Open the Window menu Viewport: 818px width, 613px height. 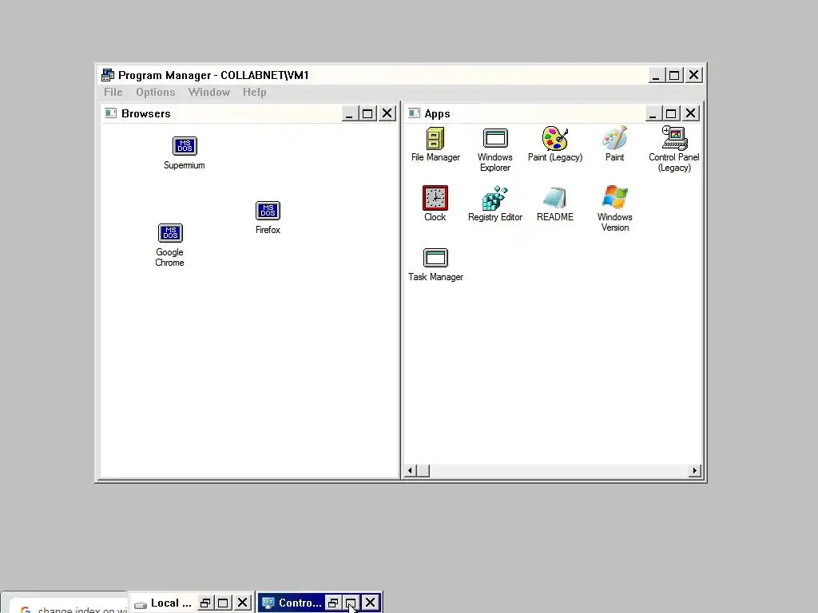click(209, 92)
